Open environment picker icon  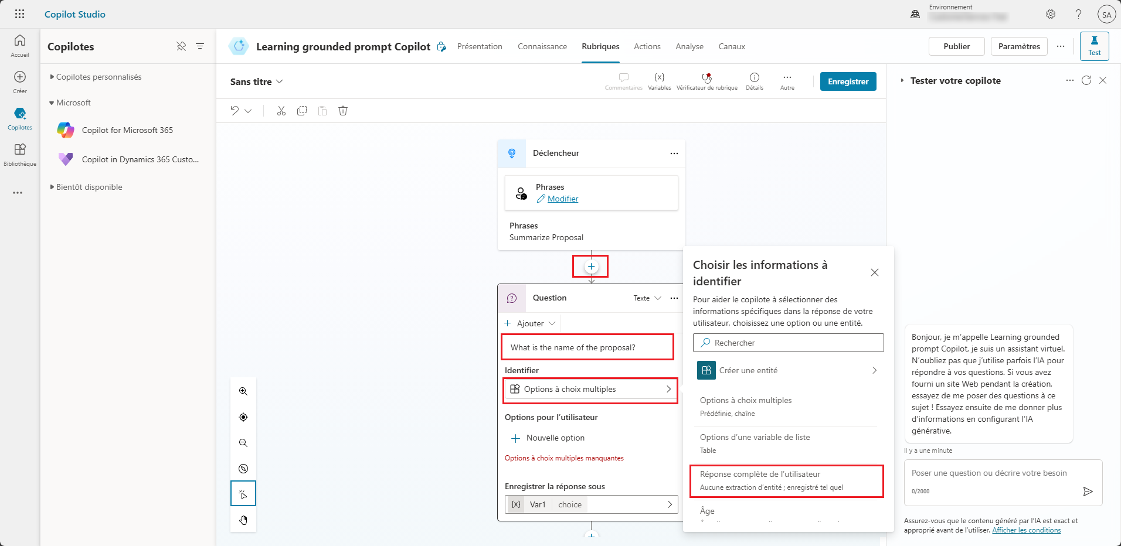[x=915, y=14]
